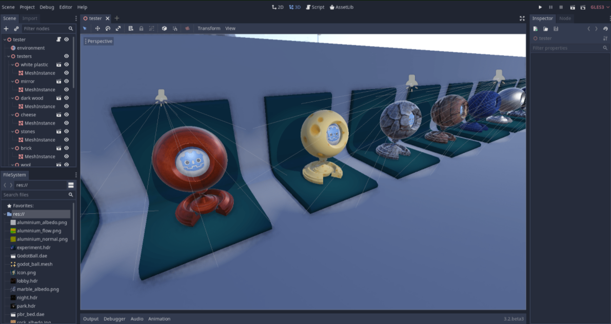Toggle FileSystem split view mode icon
Image resolution: width=611 pixels, height=324 pixels.
point(71,185)
